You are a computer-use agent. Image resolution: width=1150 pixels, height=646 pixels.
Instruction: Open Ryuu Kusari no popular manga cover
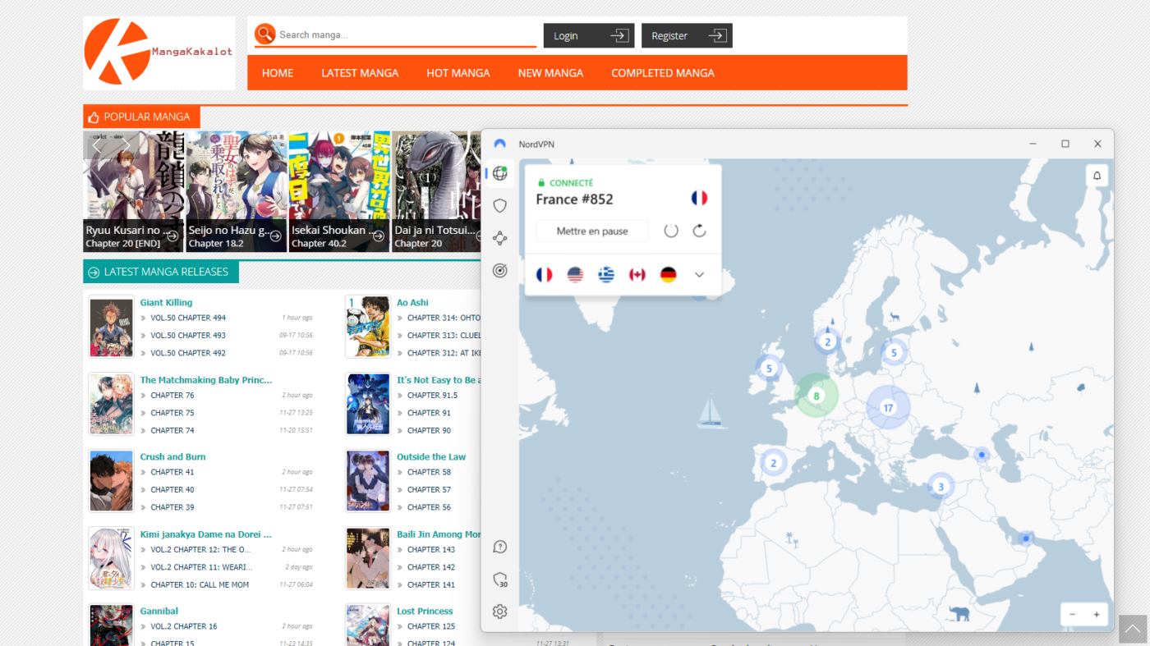tap(134, 191)
